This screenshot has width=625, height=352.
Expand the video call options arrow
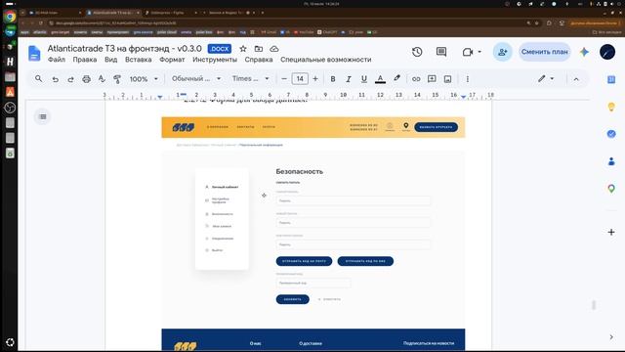click(479, 52)
